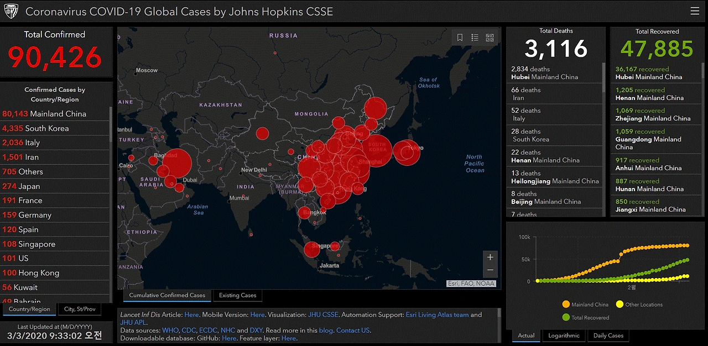Click Contact US link
The width and height of the screenshot is (708, 346).
click(353, 331)
